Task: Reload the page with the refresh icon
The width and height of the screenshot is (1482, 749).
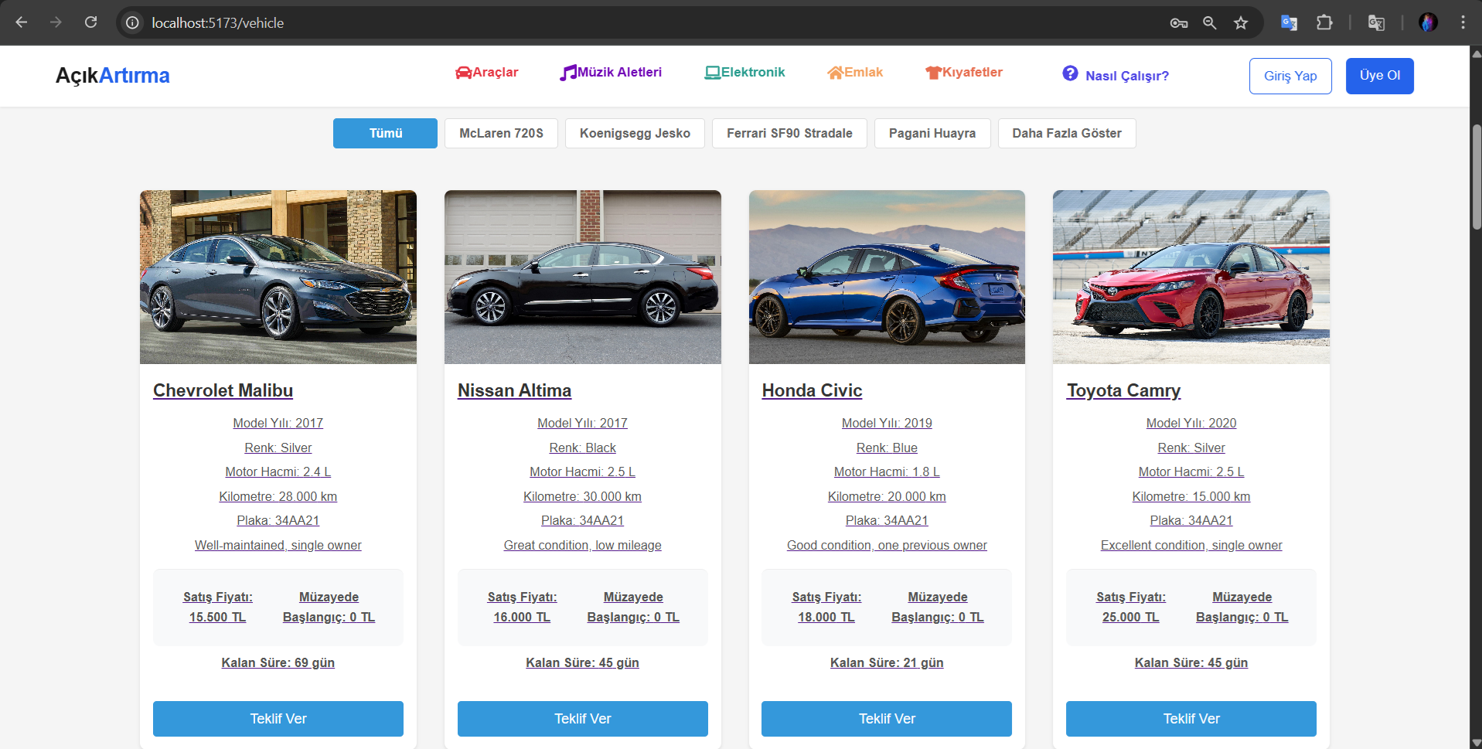Action: (x=90, y=22)
